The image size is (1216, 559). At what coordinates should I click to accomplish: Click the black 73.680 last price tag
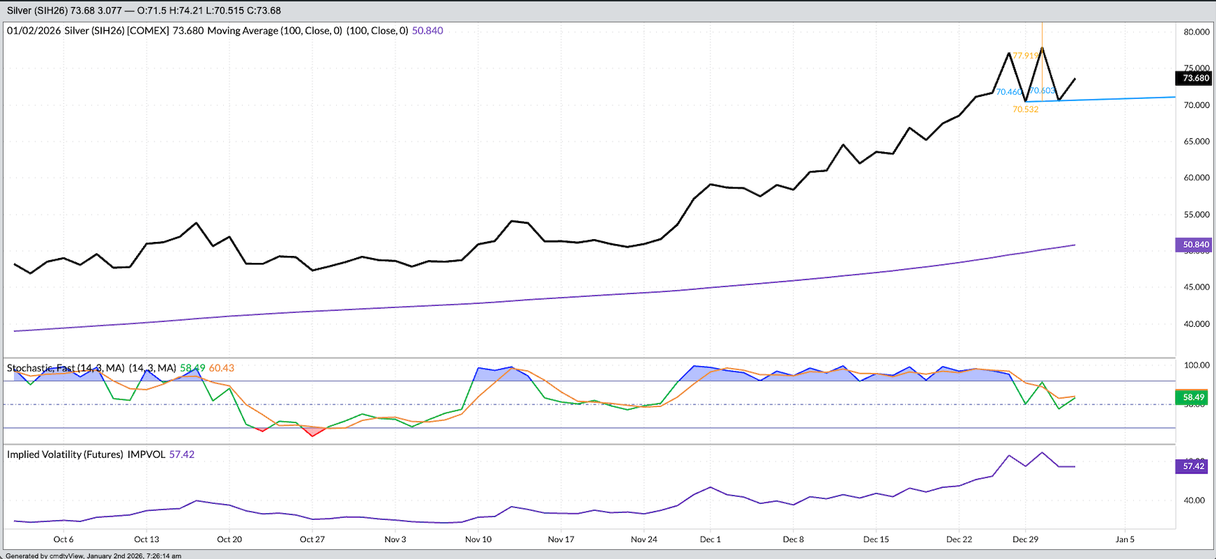(x=1196, y=78)
